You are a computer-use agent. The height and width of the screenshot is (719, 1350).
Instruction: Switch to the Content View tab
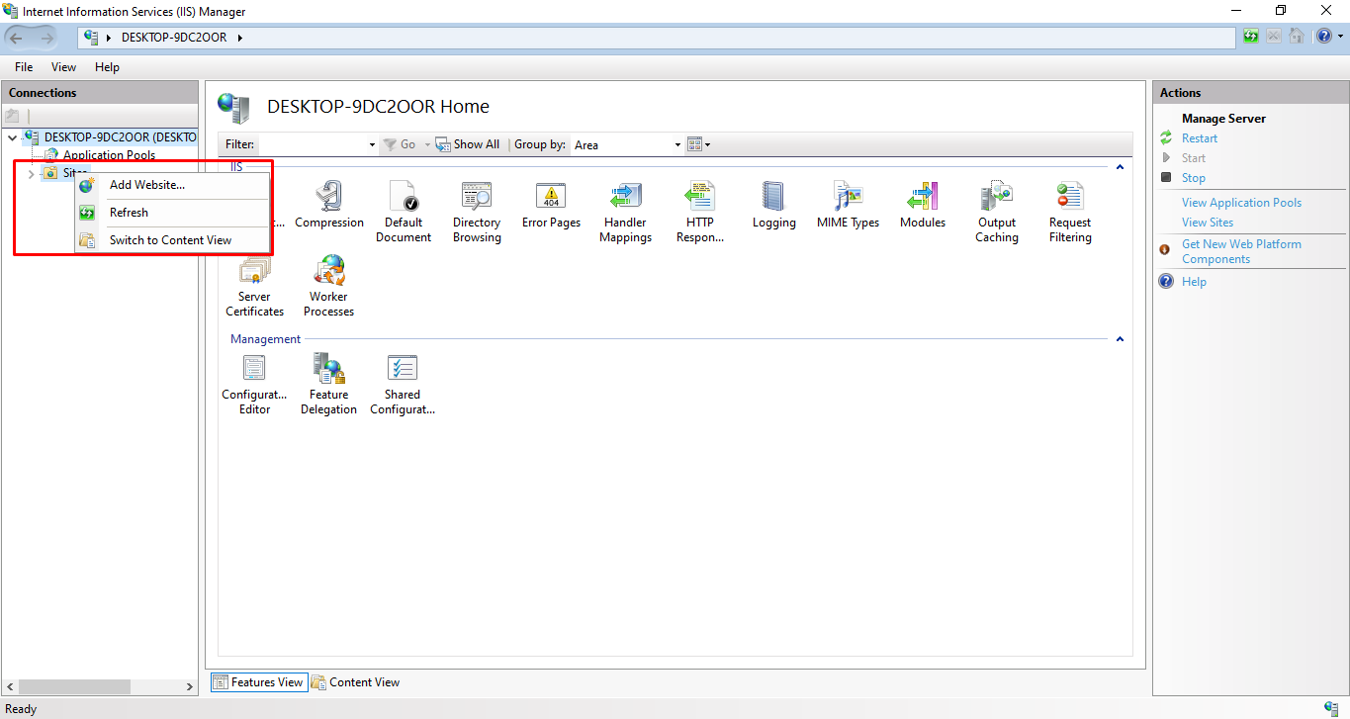tap(355, 682)
